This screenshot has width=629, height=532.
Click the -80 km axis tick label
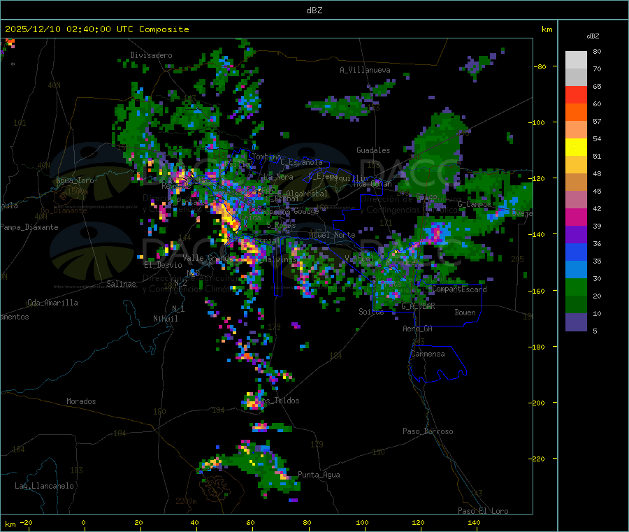540,66
